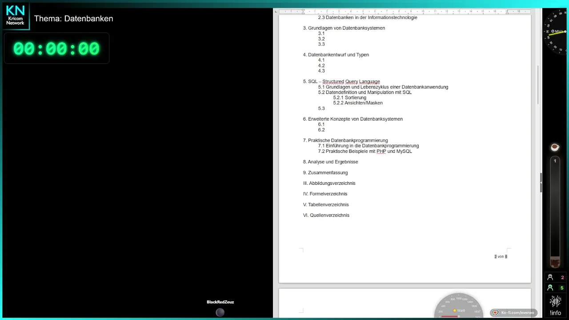Click the '5.3' subsection entry

tap(321, 108)
